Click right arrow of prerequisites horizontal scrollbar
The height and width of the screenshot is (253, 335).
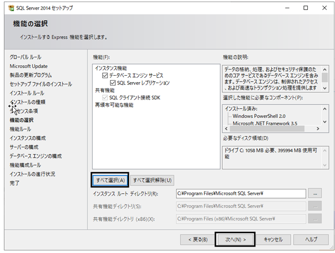(318, 129)
